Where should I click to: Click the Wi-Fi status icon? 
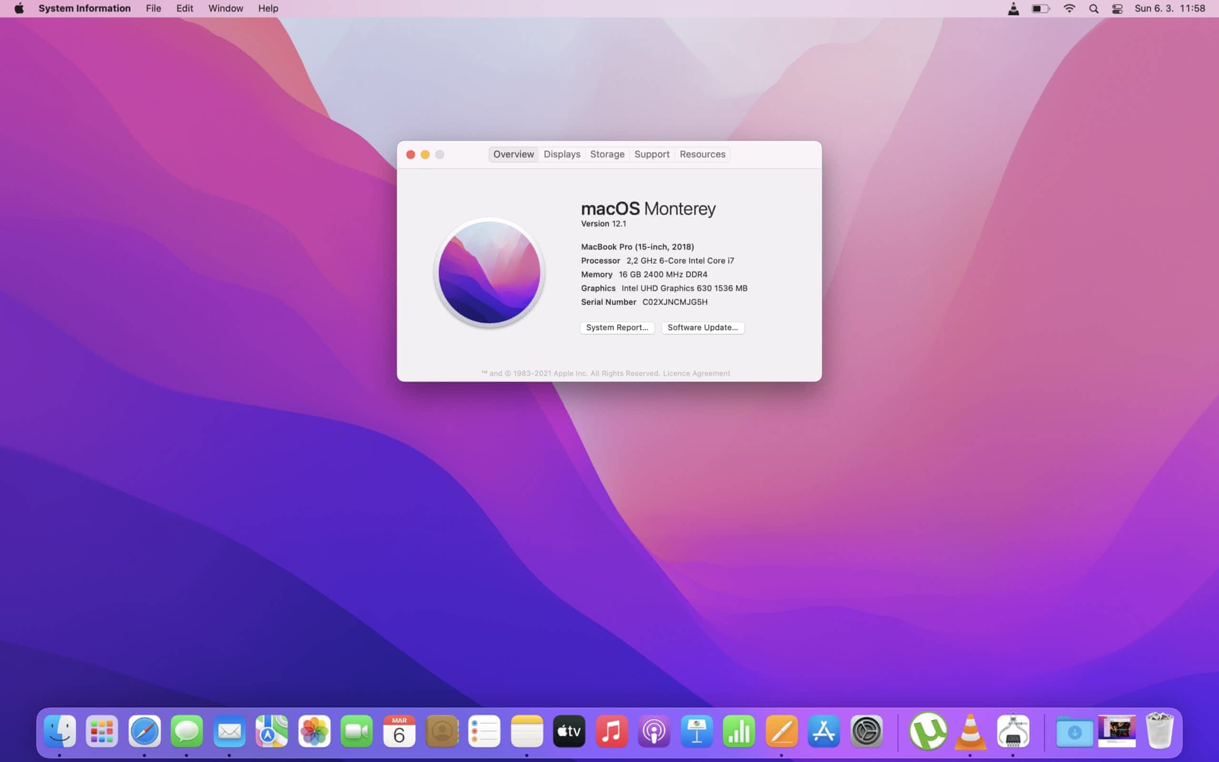(1069, 9)
